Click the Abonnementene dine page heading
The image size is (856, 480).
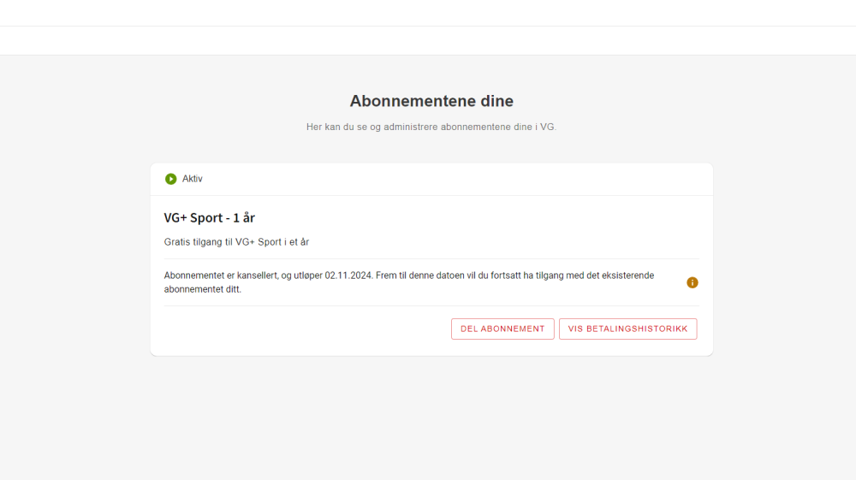[x=431, y=101]
